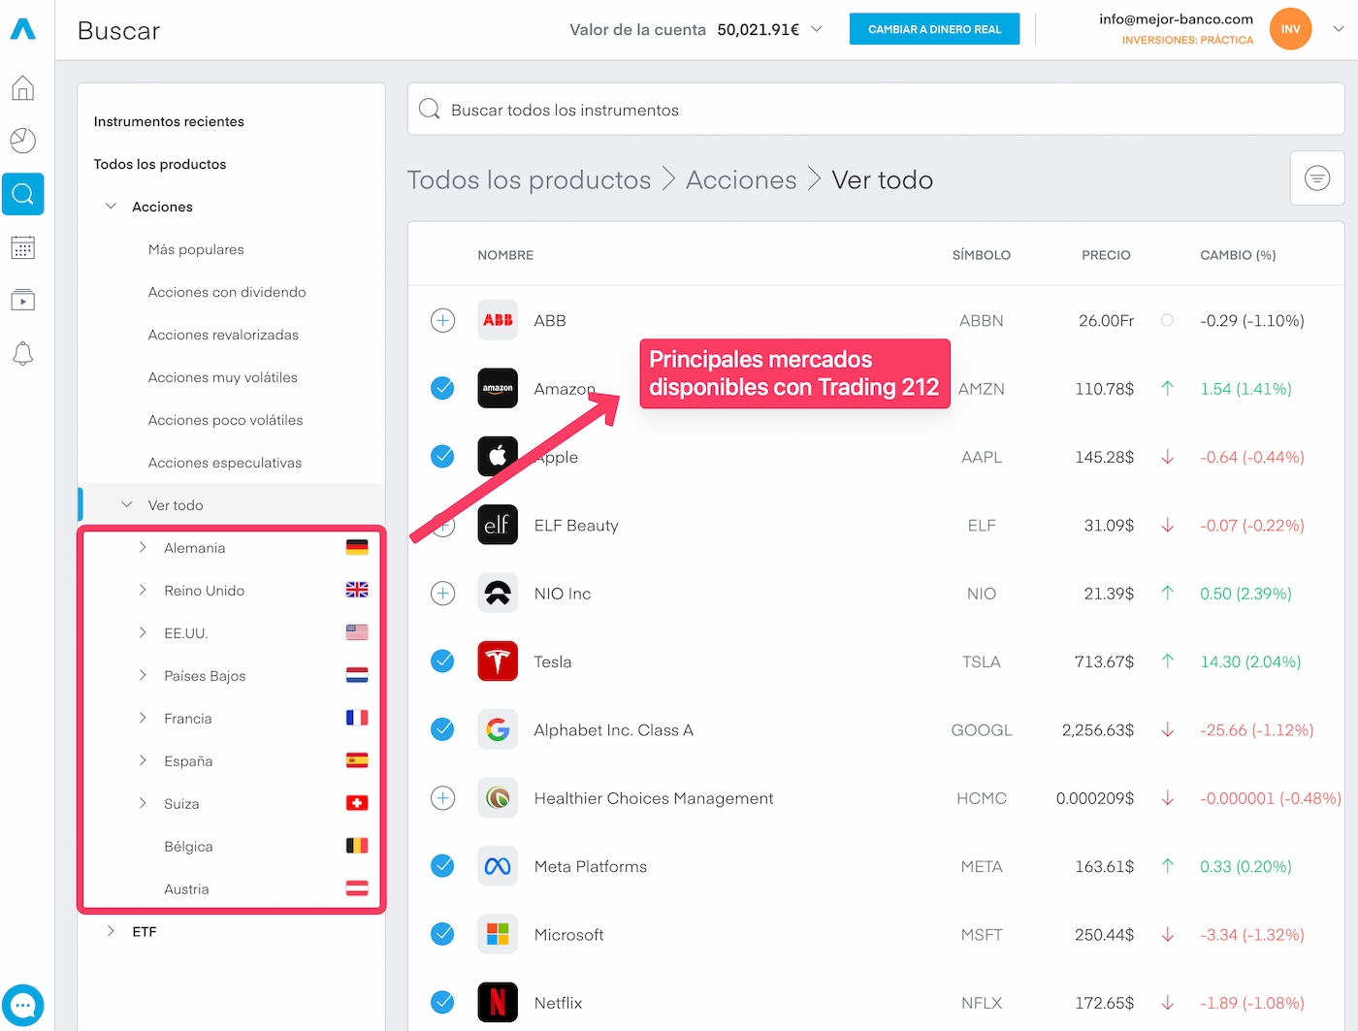Screen dimensions: 1358x1031
Task: Expand the Francia market chevron
Action: coord(143,718)
